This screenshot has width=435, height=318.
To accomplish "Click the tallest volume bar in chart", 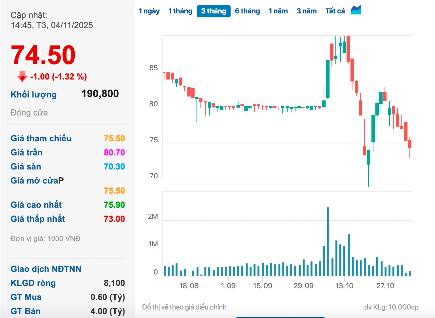I will coord(328,241).
